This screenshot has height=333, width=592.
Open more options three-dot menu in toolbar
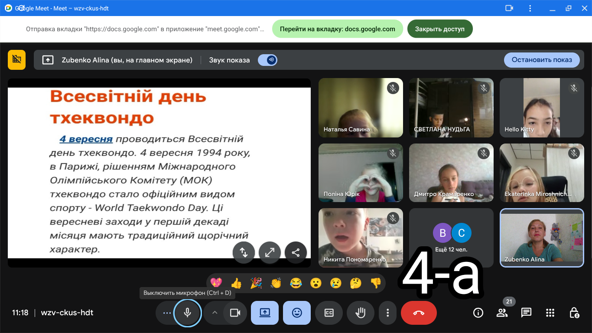388,313
